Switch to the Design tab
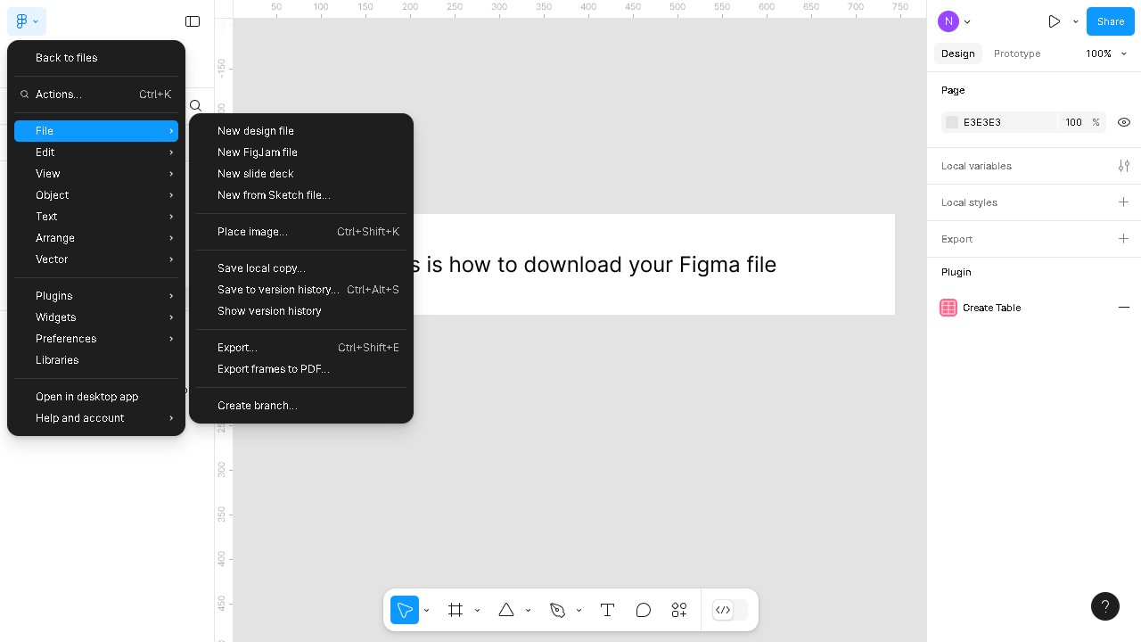 click(958, 53)
